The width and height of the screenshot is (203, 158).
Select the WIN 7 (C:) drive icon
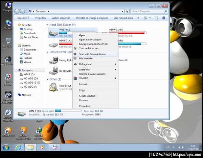click(53, 33)
